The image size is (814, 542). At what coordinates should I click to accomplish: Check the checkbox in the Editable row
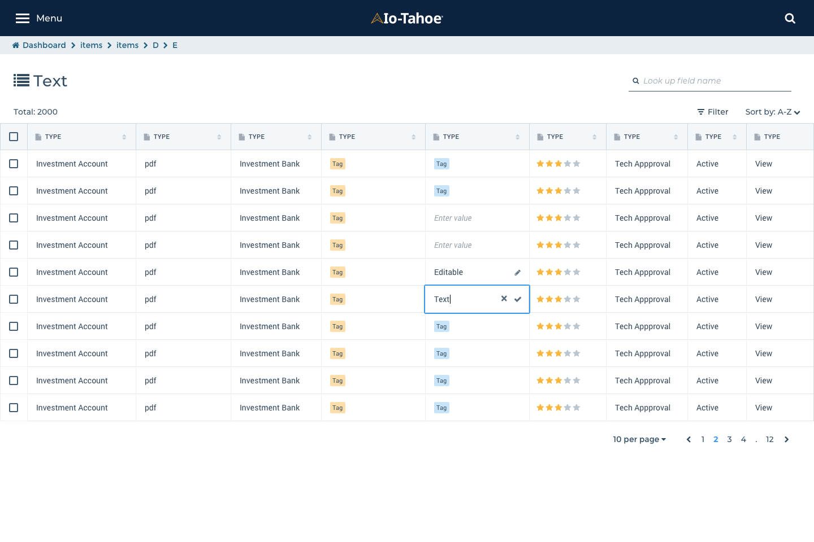click(14, 272)
